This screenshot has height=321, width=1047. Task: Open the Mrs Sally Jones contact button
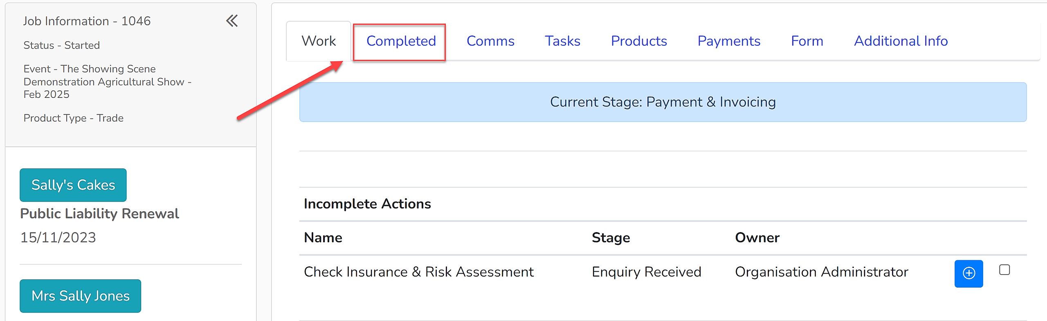coord(81,296)
